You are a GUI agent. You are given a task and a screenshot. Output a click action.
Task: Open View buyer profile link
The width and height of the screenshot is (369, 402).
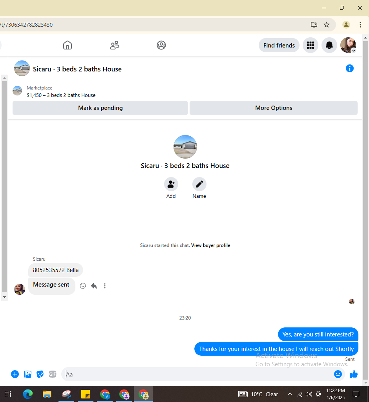210,245
